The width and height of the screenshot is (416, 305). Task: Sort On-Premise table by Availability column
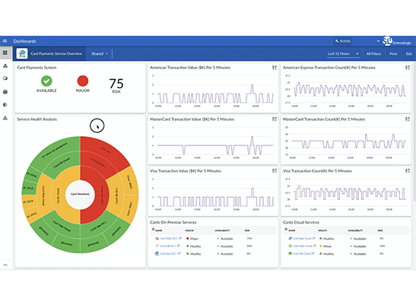click(222, 230)
